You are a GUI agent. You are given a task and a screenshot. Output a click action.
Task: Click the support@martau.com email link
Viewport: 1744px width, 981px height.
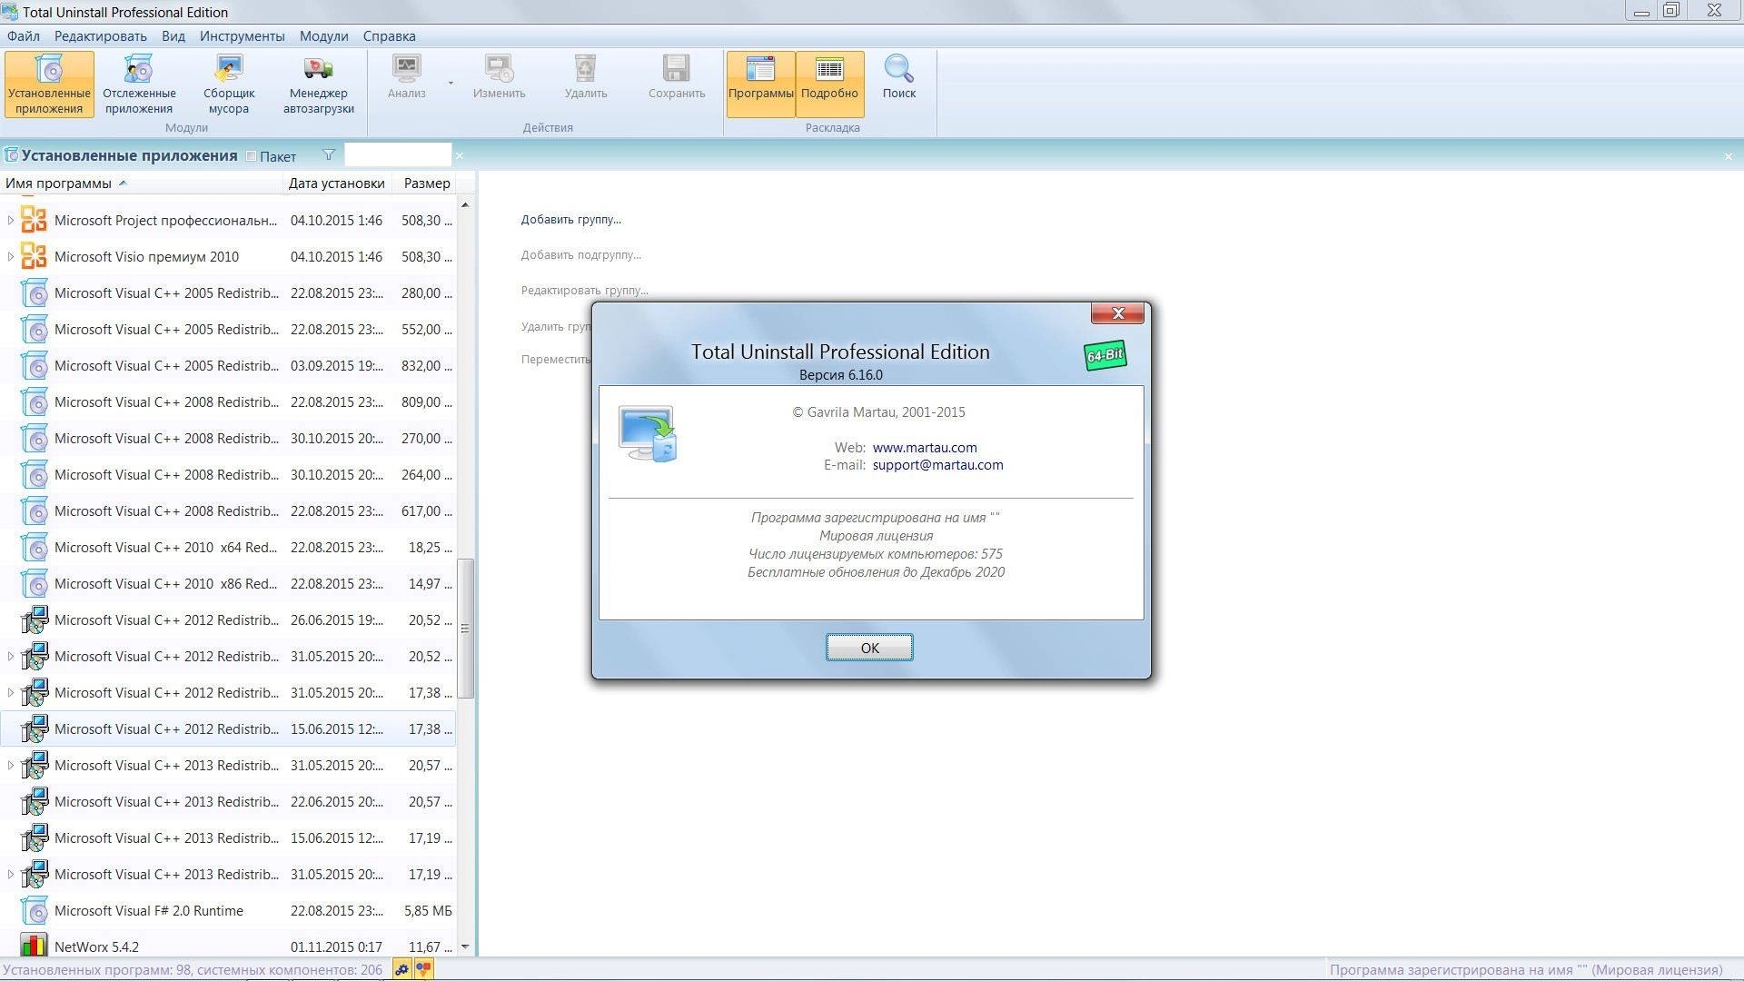937,464
